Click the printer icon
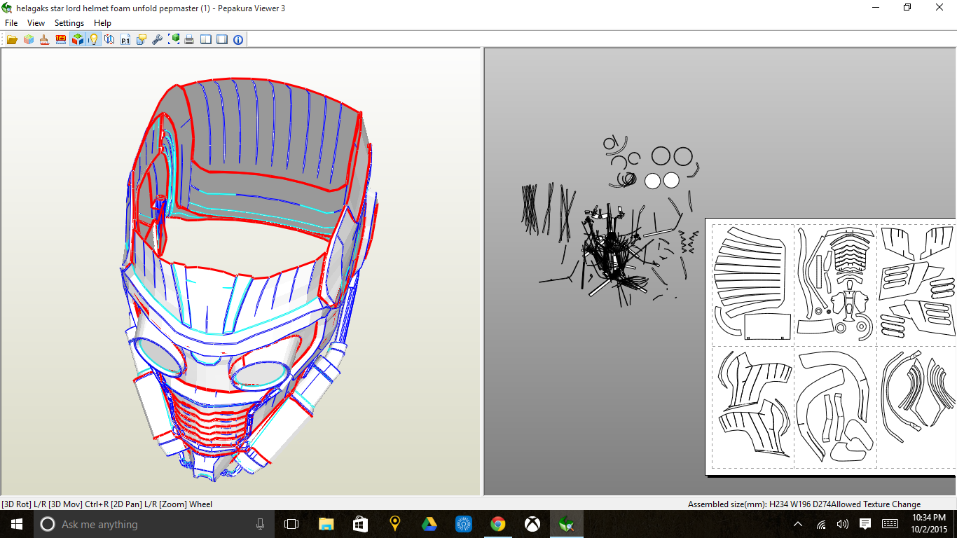This screenshot has width=957, height=538. (189, 40)
